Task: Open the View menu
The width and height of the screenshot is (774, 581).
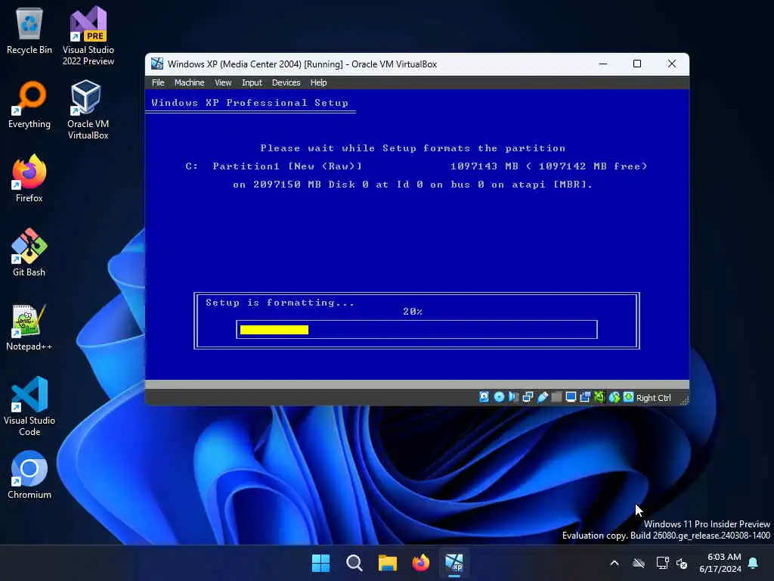Action: [223, 82]
